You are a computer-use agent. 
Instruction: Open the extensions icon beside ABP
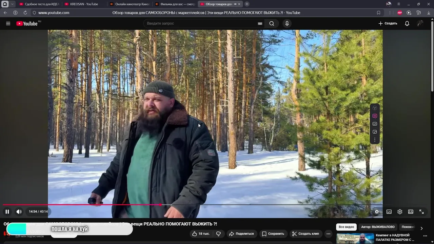(409, 13)
